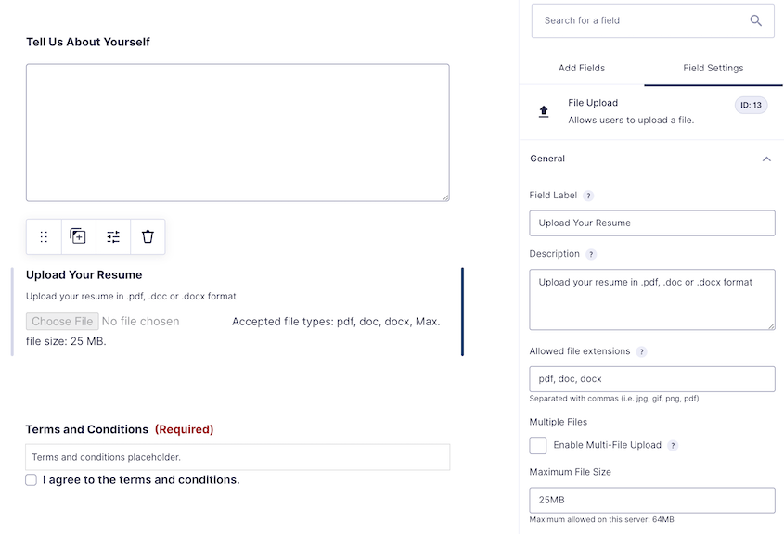
Task: Select the Field Settings tab
Action: [x=713, y=68]
